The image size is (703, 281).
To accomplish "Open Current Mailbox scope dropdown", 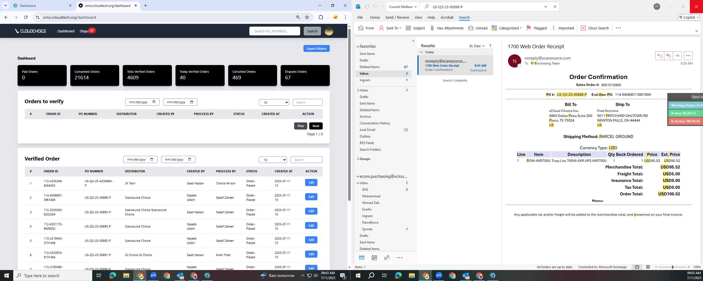I will click(403, 7).
